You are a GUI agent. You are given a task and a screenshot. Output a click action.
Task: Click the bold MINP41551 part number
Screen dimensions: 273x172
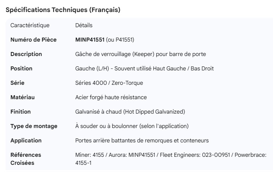tap(90, 40)
